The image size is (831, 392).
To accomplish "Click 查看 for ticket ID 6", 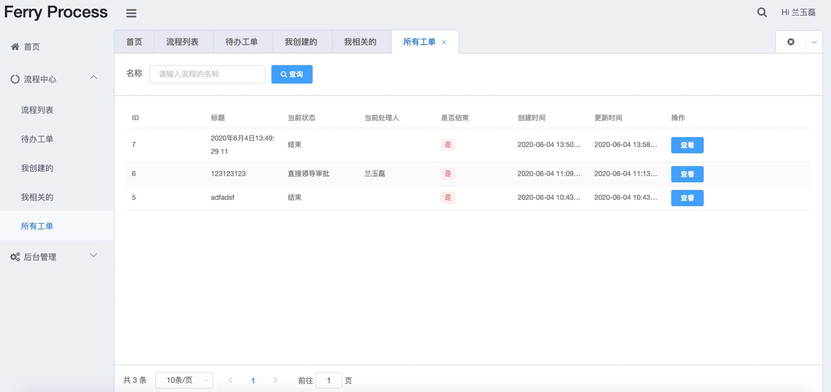I will [687, 174].
